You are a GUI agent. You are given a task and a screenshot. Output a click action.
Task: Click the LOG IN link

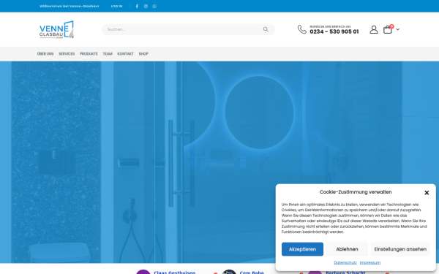(x=116, y=6)
